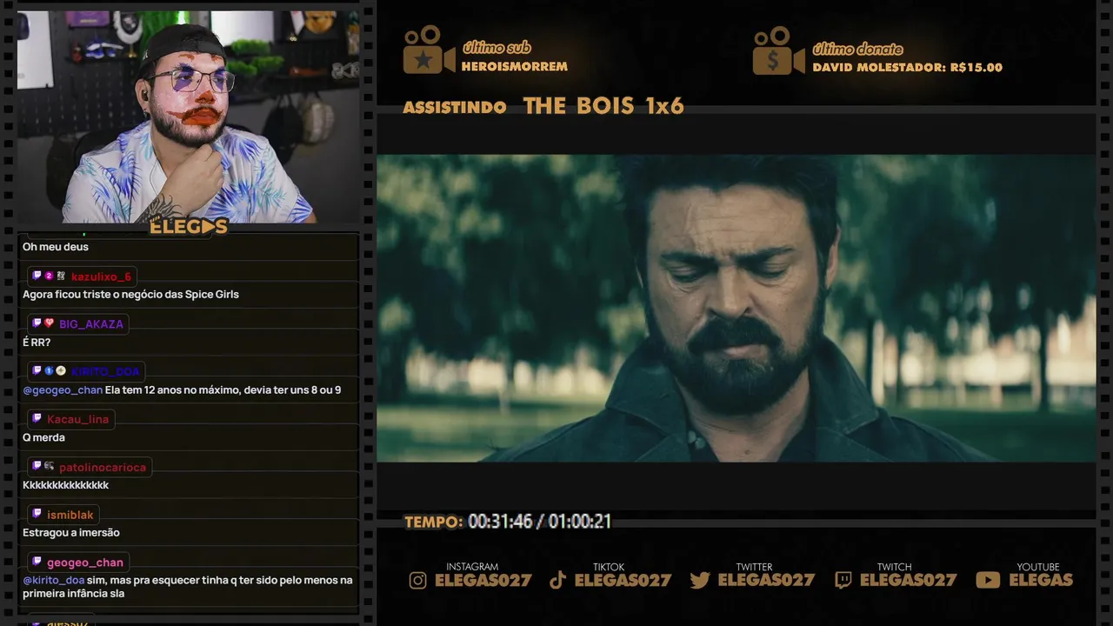The height and width of the screenshot is (626, 1113).
Task: Click the message about "primeira infância sla"
Action: point(188,587)
